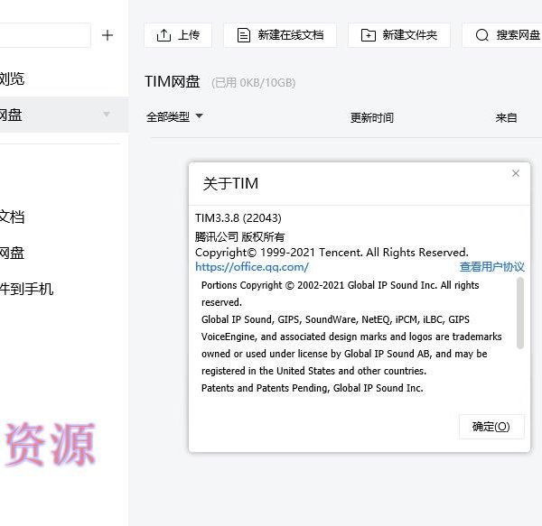Screen dimensions: 542x526
Task: Expand the arrow next to the highlighted 网盘 item
Action: (x=107, y=115)
